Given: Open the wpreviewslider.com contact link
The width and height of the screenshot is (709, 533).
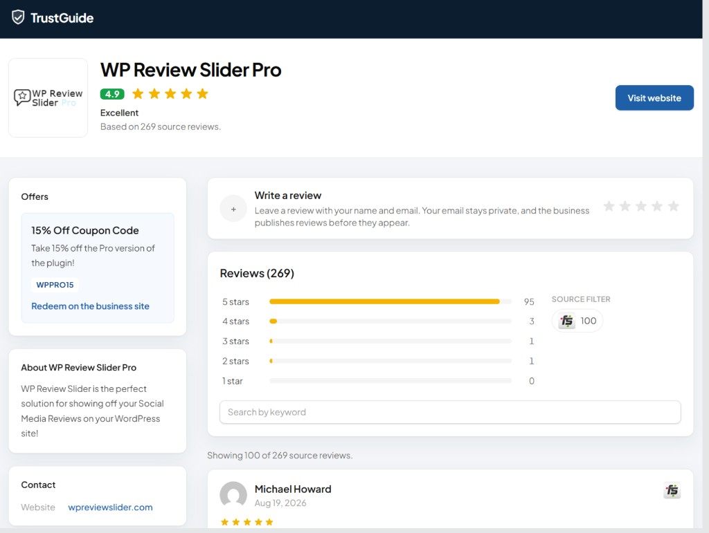Looking at the screenshot, I should [110, 507].
